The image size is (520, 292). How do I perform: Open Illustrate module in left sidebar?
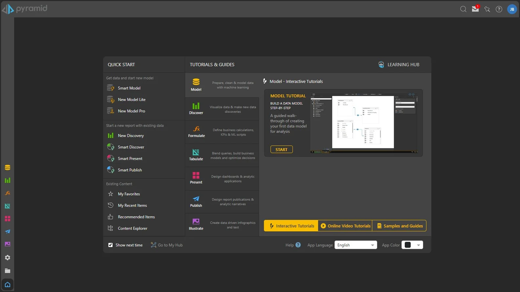(8, 244)
